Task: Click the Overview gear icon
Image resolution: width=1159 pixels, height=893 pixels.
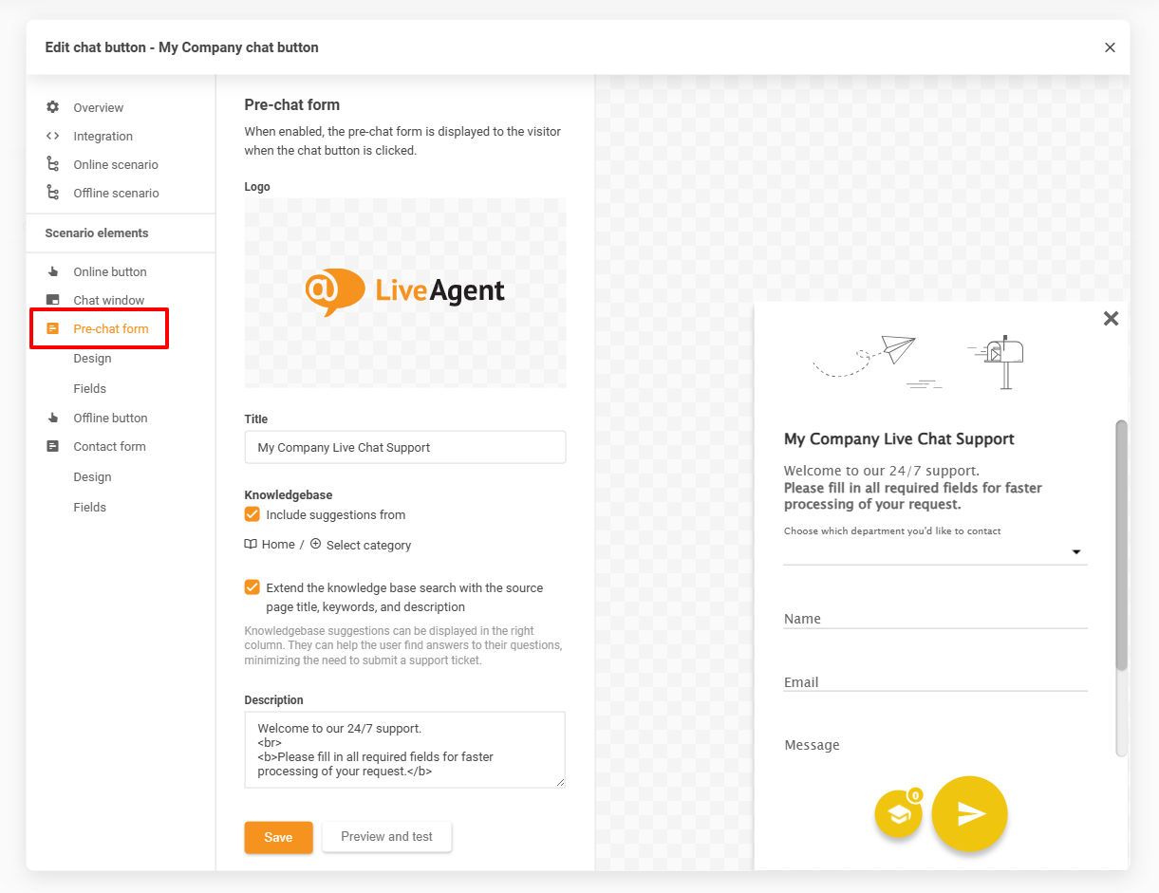Action: tap(53, 107)
